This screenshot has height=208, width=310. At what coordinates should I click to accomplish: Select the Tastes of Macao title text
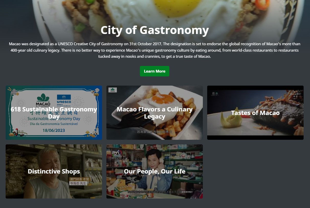(x=255, y=113)
